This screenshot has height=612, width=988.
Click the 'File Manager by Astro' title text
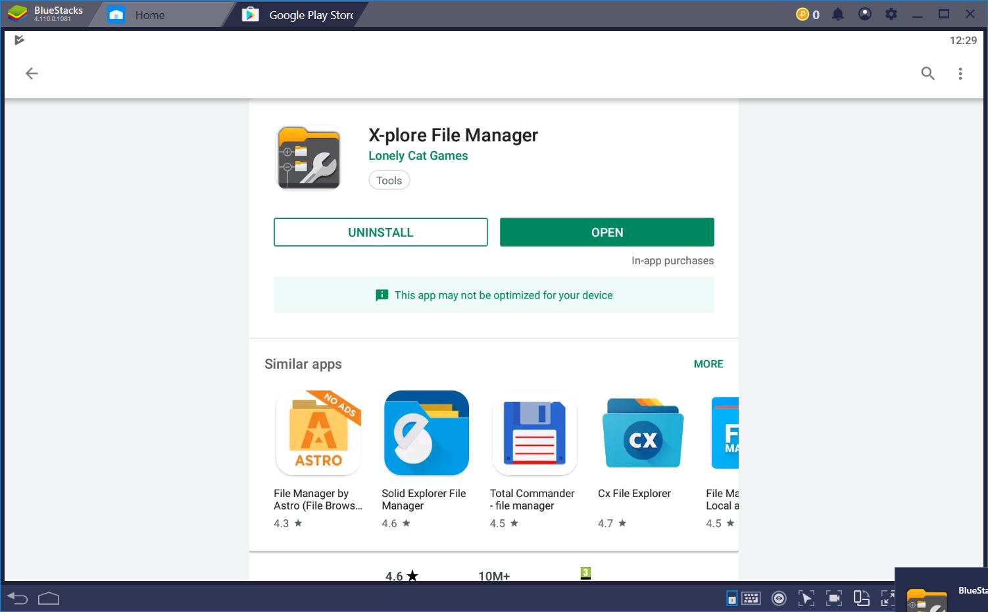[318, 500]
